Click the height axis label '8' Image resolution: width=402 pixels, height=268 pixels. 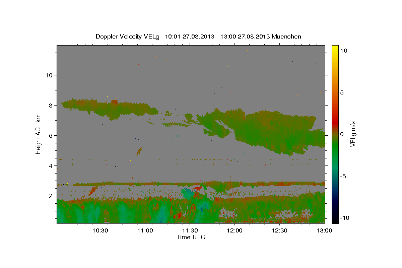coord(51,106)
